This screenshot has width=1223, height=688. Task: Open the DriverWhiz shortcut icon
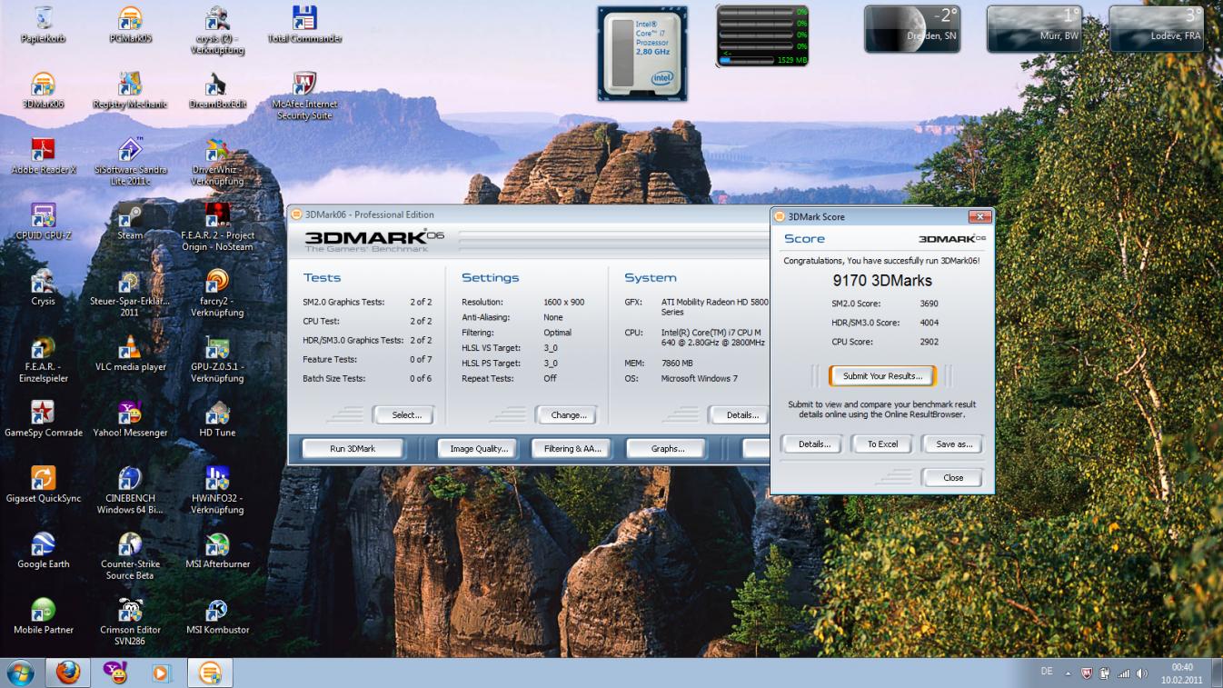coord(217,161)
